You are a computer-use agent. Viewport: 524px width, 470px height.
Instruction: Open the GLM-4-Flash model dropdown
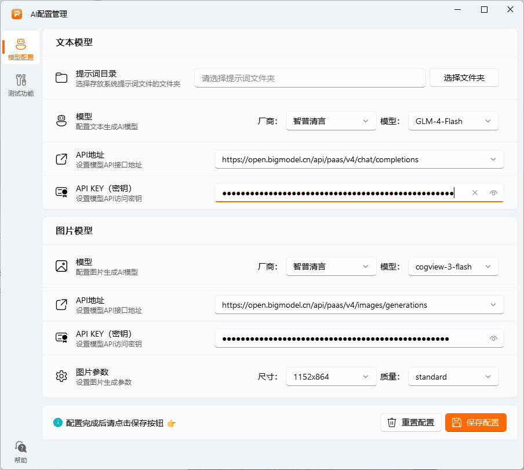[453, 121]
